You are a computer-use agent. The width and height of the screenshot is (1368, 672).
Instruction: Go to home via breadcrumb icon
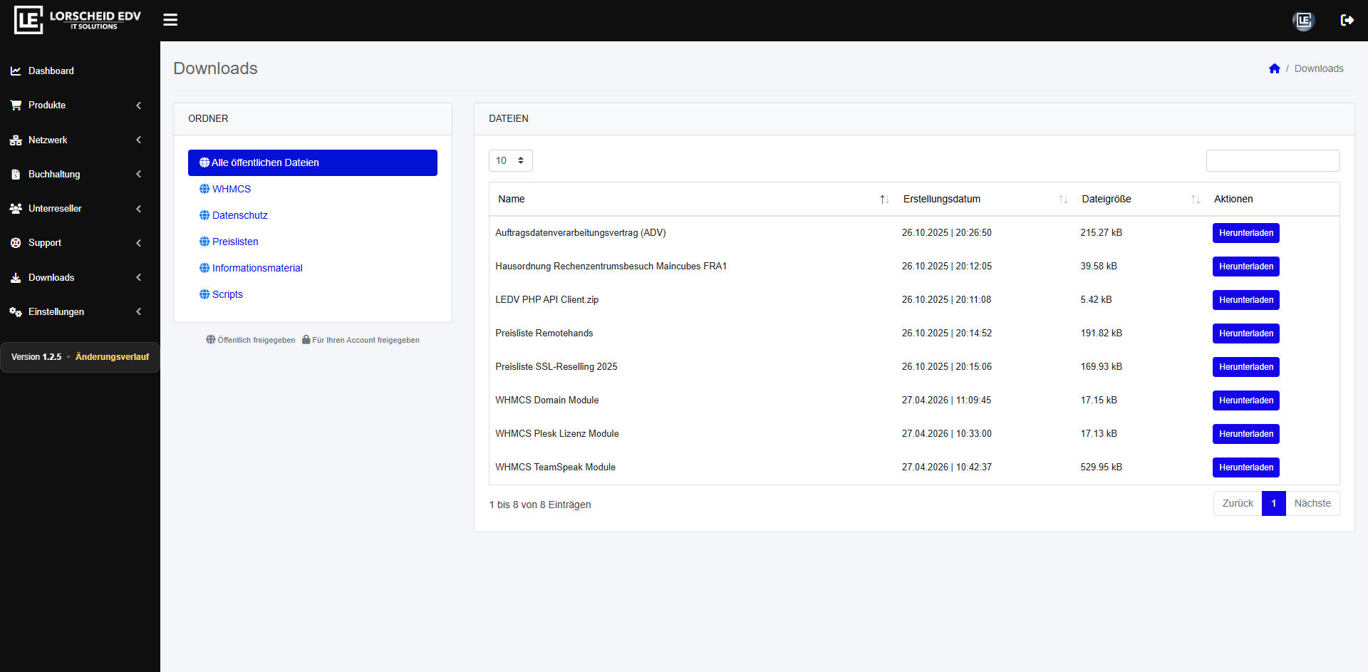click(x=1275, y=68)
